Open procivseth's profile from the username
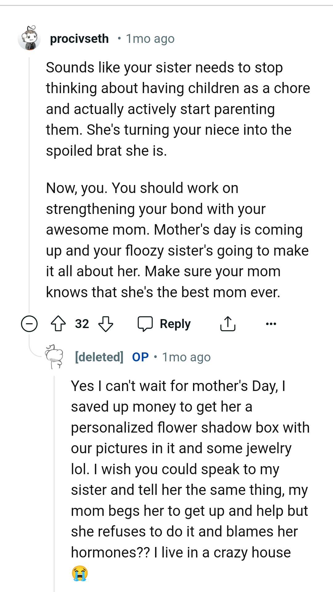The height and width of the screenshot is (592, 333). tap(79, 39)
